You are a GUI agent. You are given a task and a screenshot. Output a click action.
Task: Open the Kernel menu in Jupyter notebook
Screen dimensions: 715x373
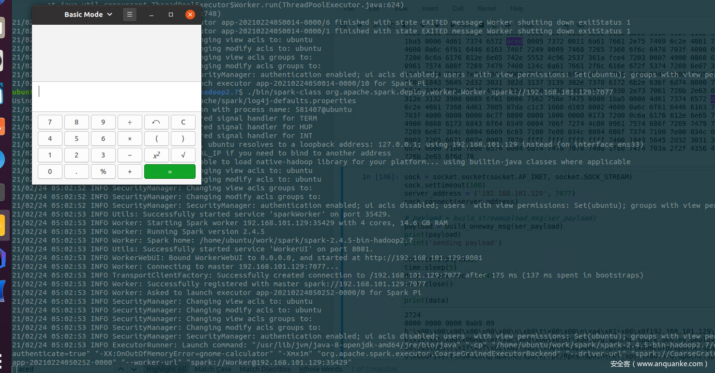[487, 8]
